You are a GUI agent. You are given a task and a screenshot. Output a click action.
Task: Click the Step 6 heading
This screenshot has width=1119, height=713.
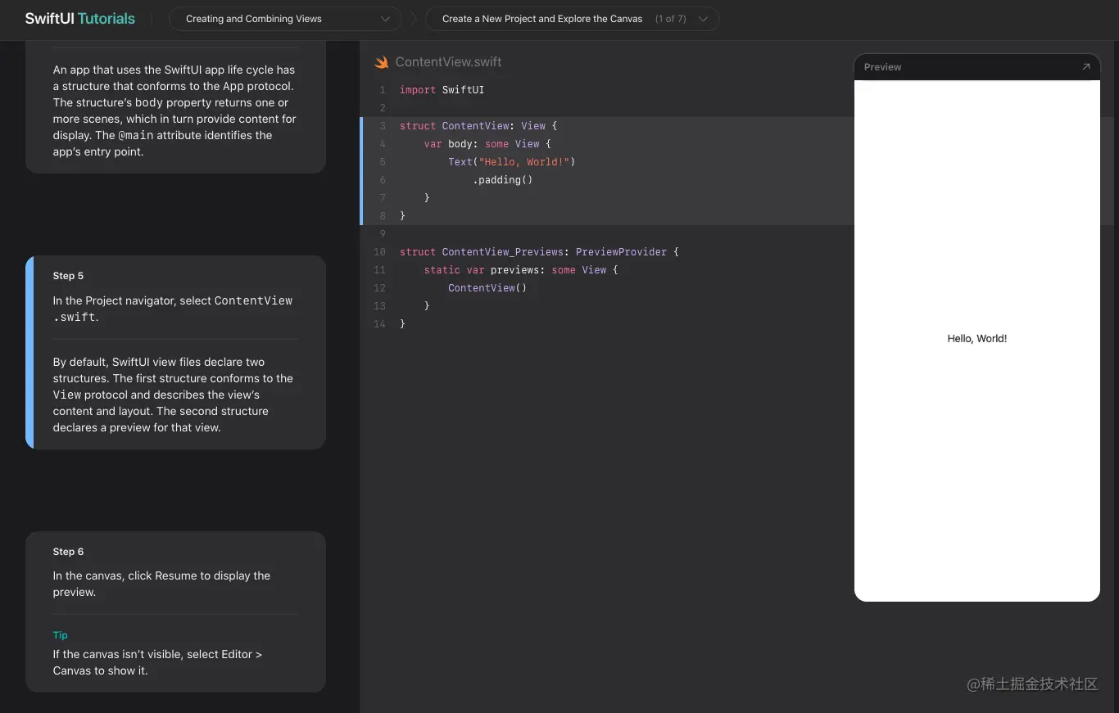pyautogui.click(x=68, y=552)
